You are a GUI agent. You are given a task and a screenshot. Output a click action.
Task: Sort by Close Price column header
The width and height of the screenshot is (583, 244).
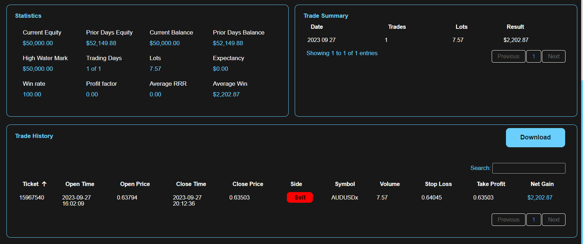pos(248,184)
